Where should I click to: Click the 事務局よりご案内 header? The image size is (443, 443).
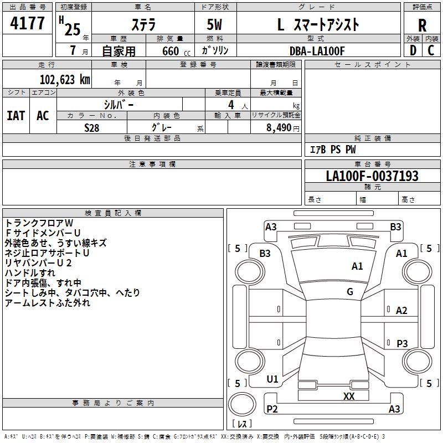(113, 403)
